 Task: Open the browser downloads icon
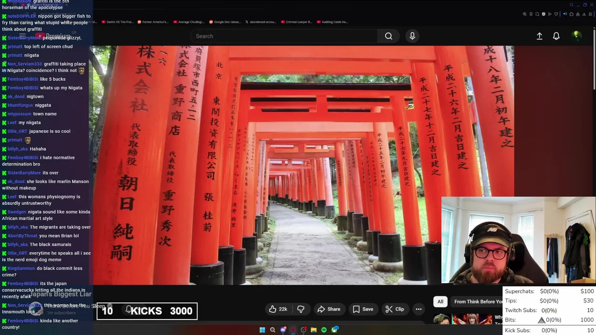click(x=584, y=14)
